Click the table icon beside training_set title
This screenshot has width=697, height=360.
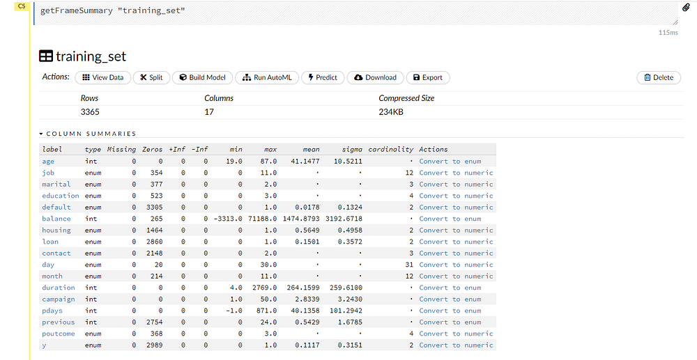click(46, 56)
